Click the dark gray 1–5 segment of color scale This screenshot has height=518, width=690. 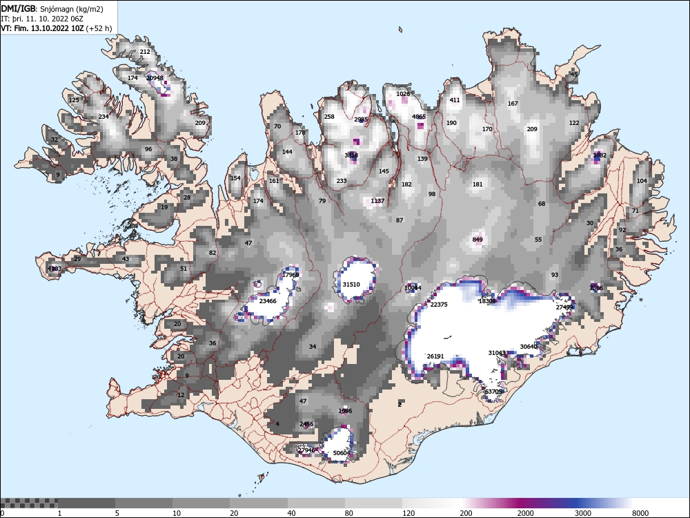click(86, 503)
